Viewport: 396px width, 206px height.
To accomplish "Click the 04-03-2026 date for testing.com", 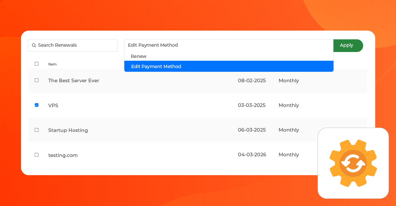I will [x=252, y=155].
